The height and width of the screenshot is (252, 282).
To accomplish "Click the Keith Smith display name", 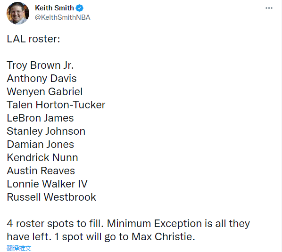I will (54, 8).
